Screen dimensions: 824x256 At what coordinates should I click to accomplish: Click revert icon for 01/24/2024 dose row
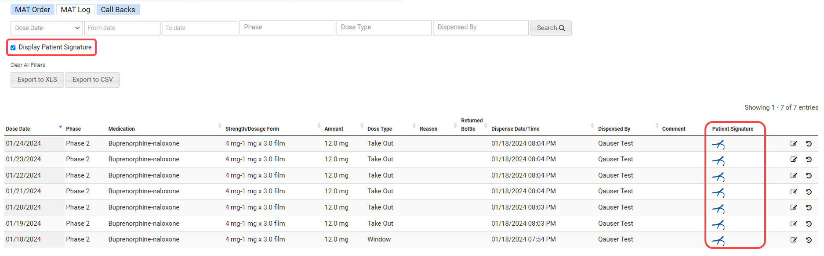809,144
